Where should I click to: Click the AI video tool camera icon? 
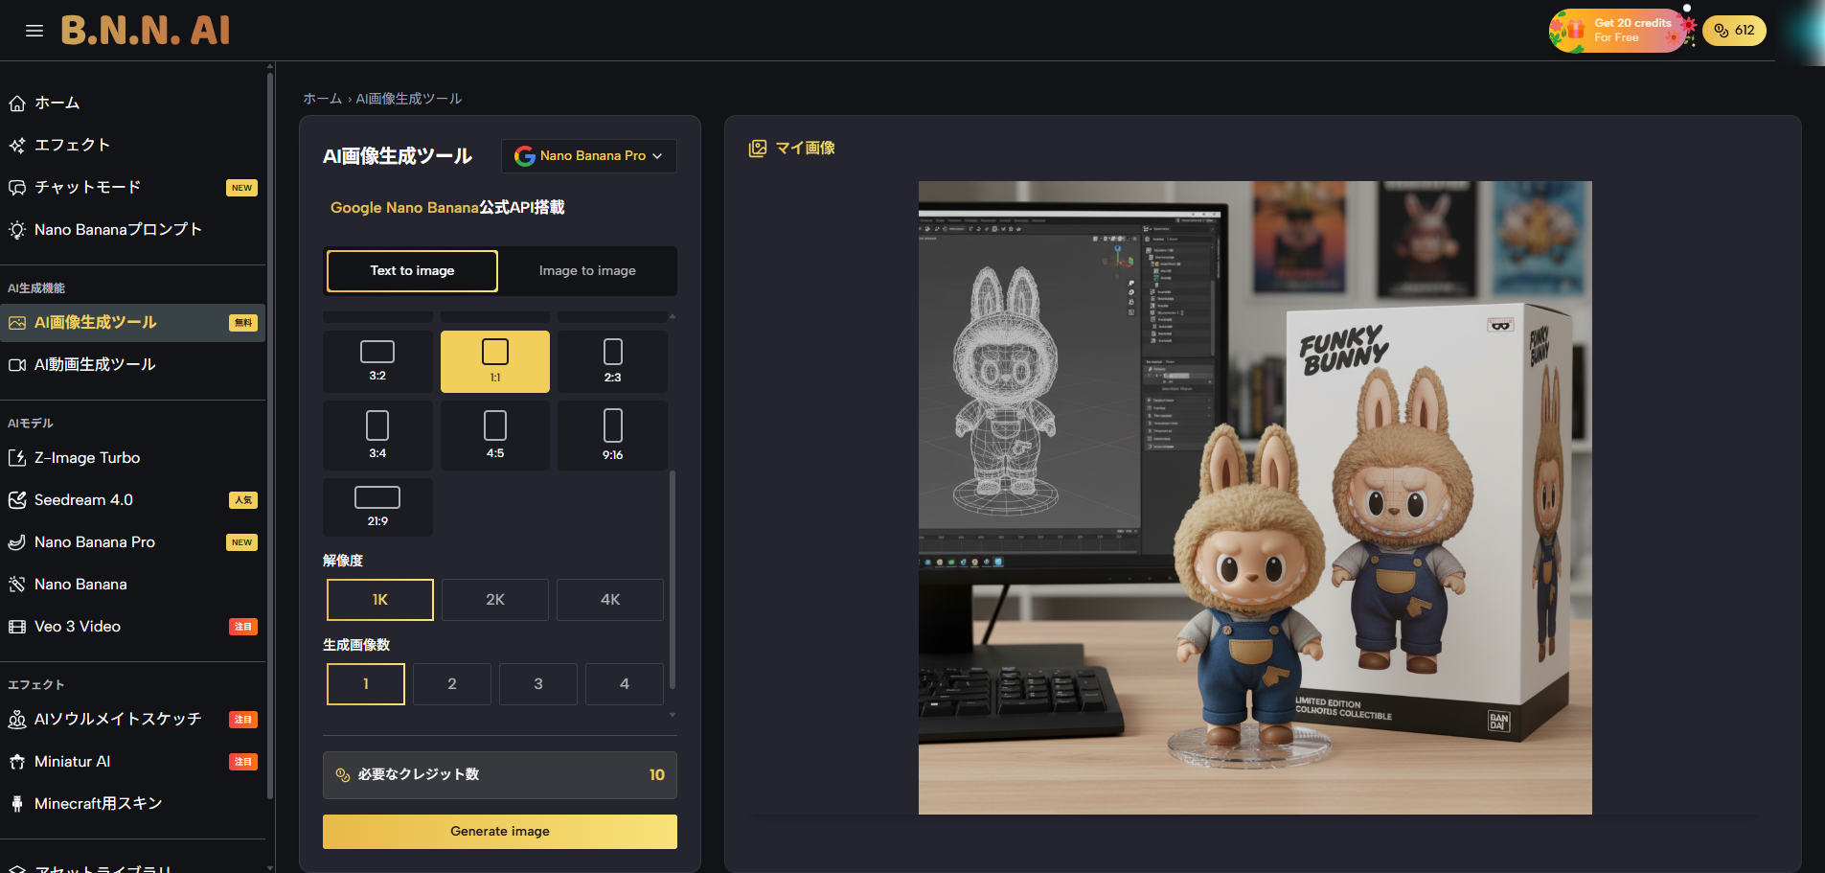click(x=17, y=365)
